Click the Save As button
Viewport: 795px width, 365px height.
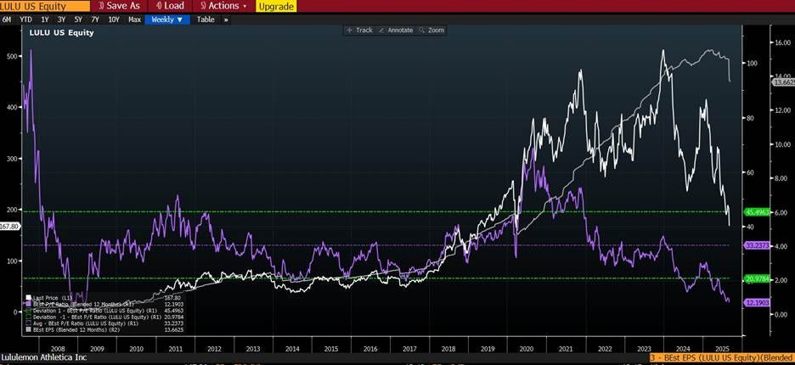(x=119, y=6)
